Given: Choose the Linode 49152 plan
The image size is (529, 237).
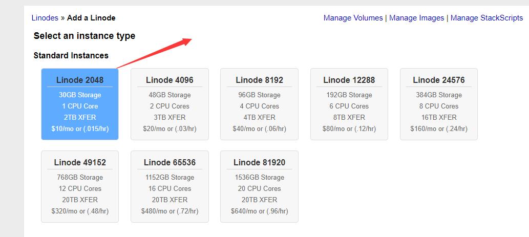Looking at the screenshot, I should (x=80, y=186).
